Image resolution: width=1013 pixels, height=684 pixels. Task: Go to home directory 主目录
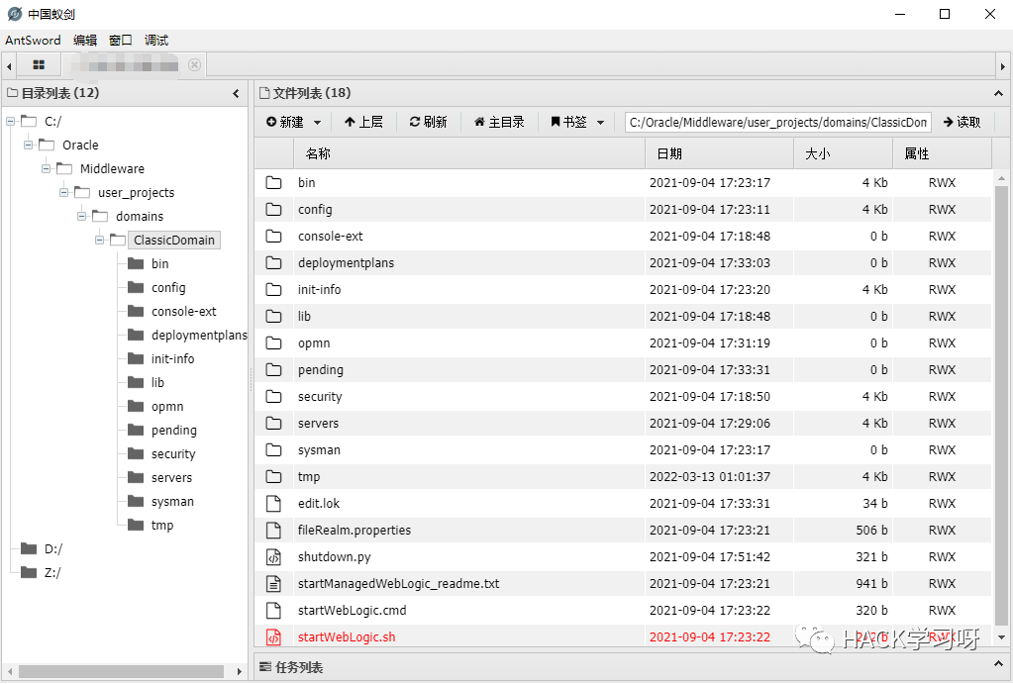tap(499, 122)
